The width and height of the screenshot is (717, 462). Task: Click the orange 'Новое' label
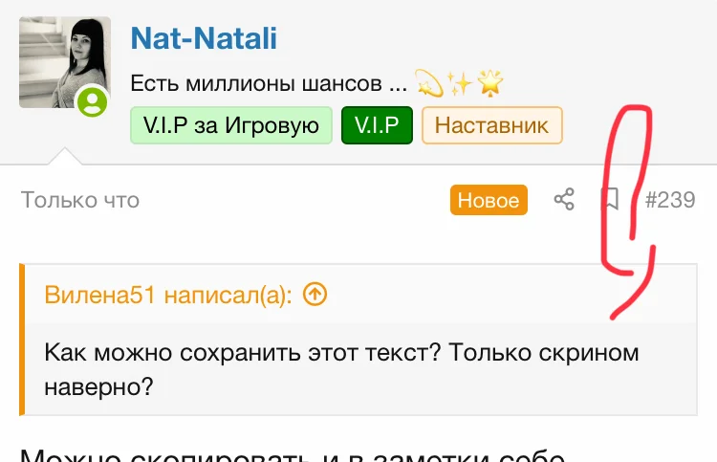[x=489, y=200]
